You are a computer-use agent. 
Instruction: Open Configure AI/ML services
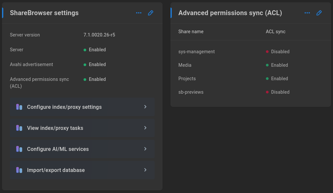click(82, 149)
